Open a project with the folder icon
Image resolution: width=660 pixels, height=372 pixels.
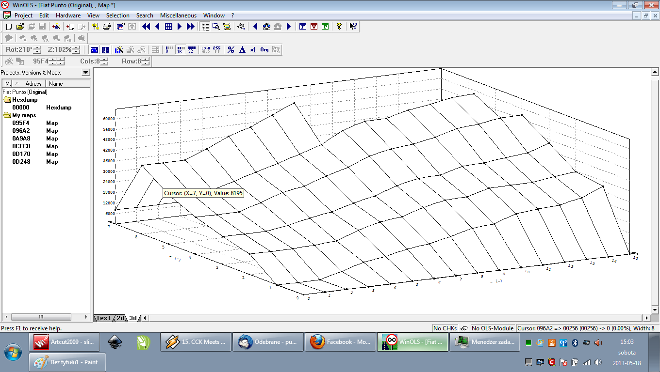[20, 27]
